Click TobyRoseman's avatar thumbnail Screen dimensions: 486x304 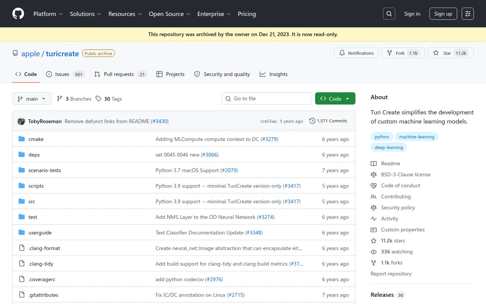coord(21,121)
